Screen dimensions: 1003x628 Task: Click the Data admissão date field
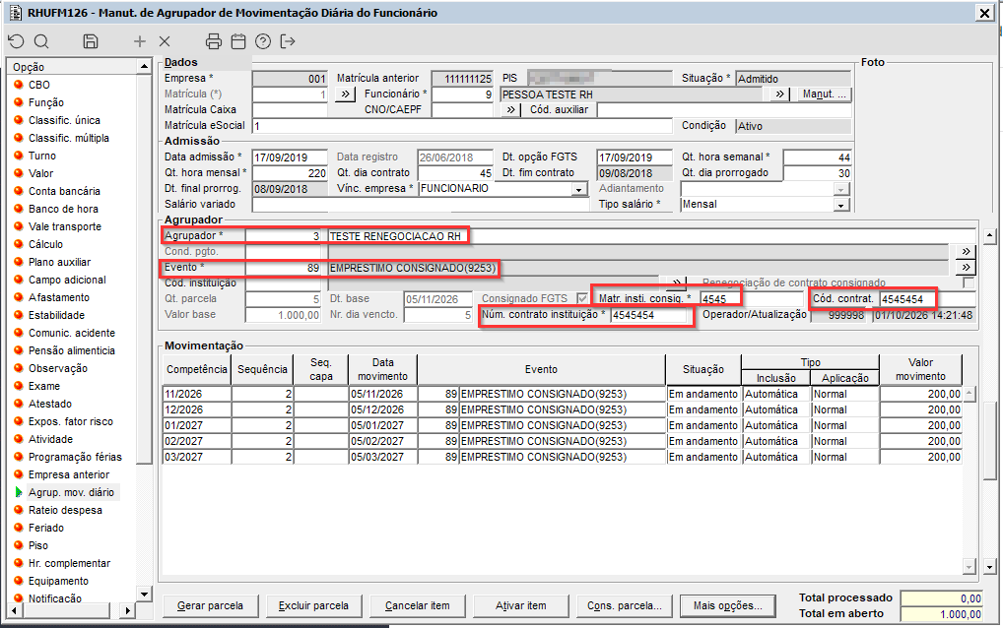pyautogui.click(x=290, y=157)
